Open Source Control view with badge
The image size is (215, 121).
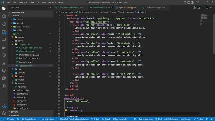(x=4, y=32)
